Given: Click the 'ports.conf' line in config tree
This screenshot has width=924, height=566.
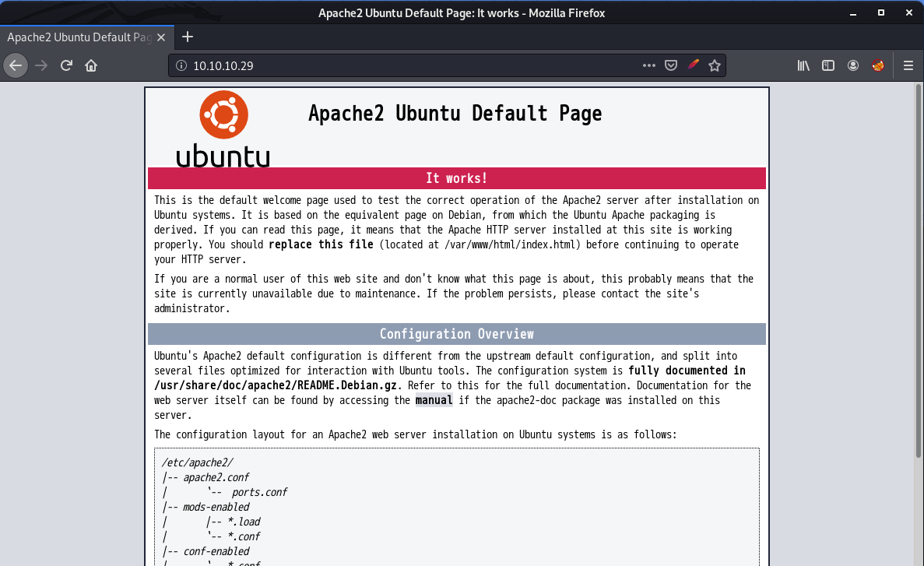Looking at the screenshot, I should point(259,492).
